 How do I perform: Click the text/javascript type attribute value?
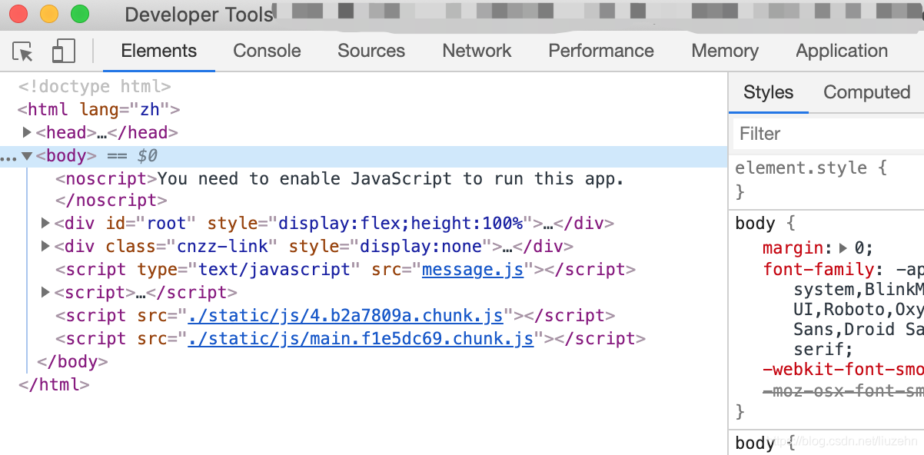274,270
